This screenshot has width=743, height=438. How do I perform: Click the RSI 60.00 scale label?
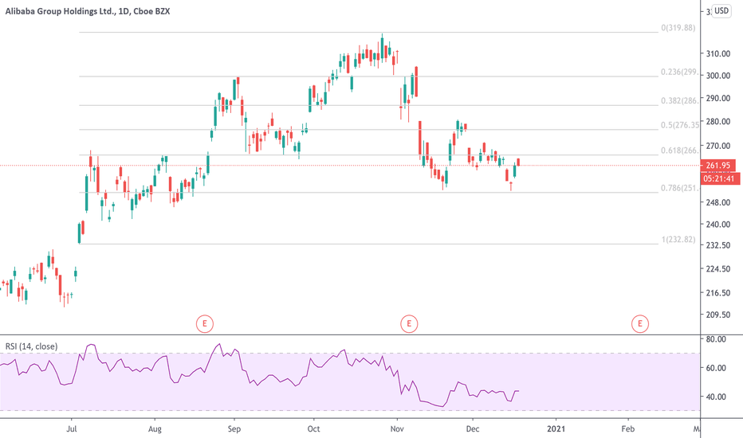click(x=716, y=368)
